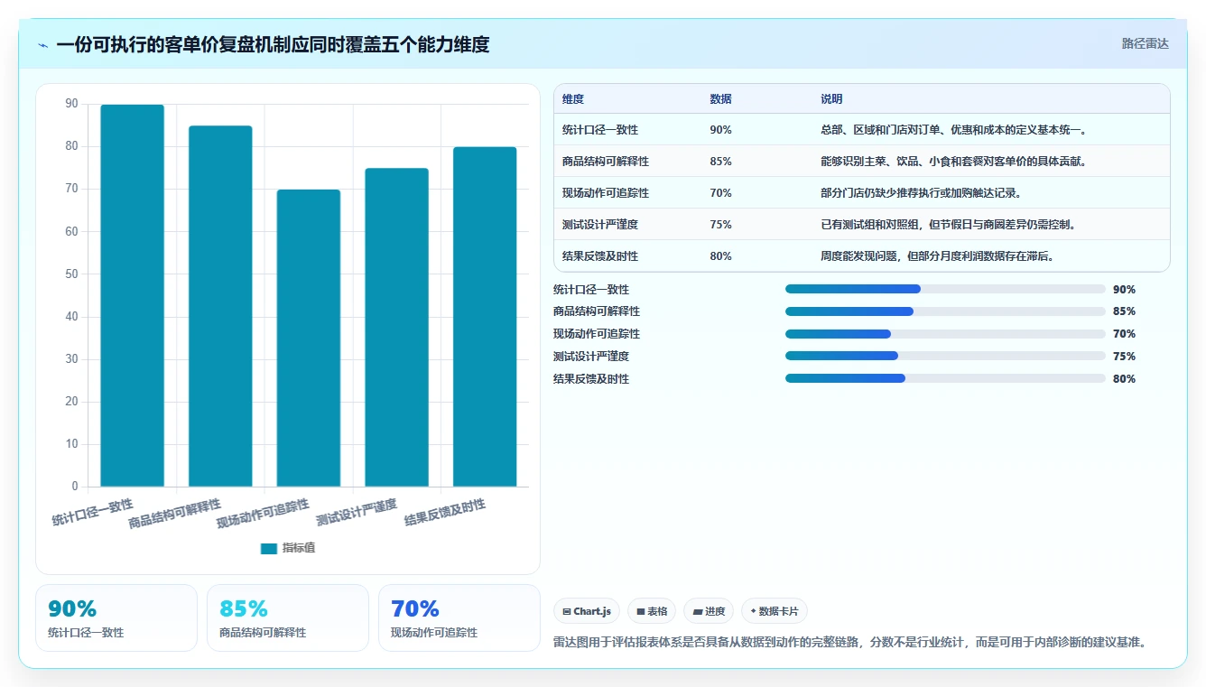This screenshot has height=687, width=1206.
Task: Click the 70% 现场动作可追踪性 data card
Action: [x=459, y=617]
